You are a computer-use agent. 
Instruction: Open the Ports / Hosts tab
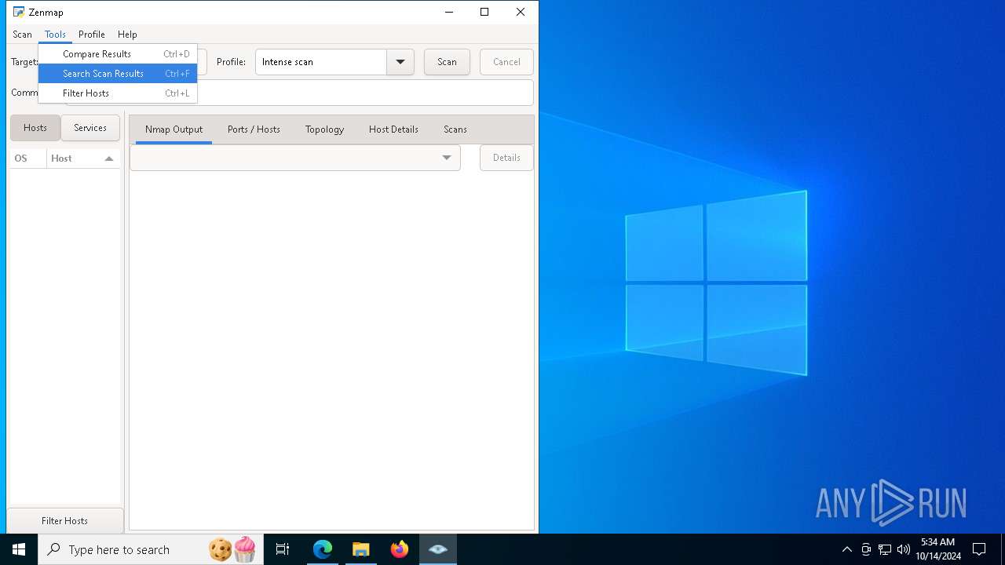pos(254,129)
